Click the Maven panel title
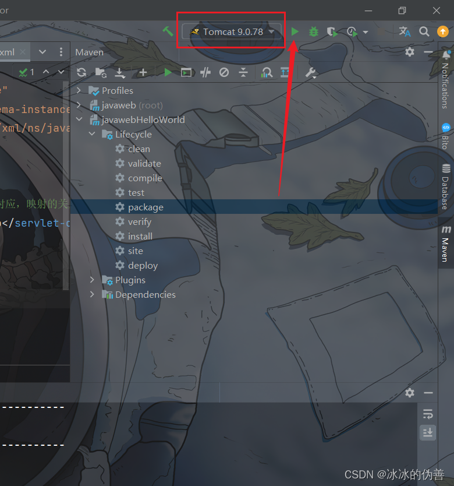The image size is (454, 486). pos(89,52)
